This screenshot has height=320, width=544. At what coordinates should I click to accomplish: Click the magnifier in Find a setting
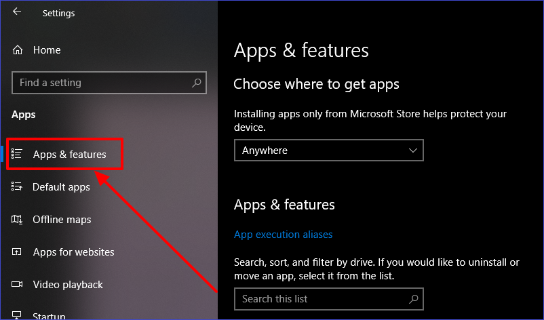(x=196, y=83)
